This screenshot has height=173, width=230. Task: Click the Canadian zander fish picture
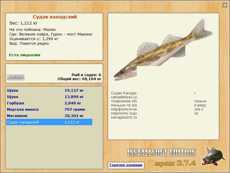pyautogui.click(x=163, y=50)
